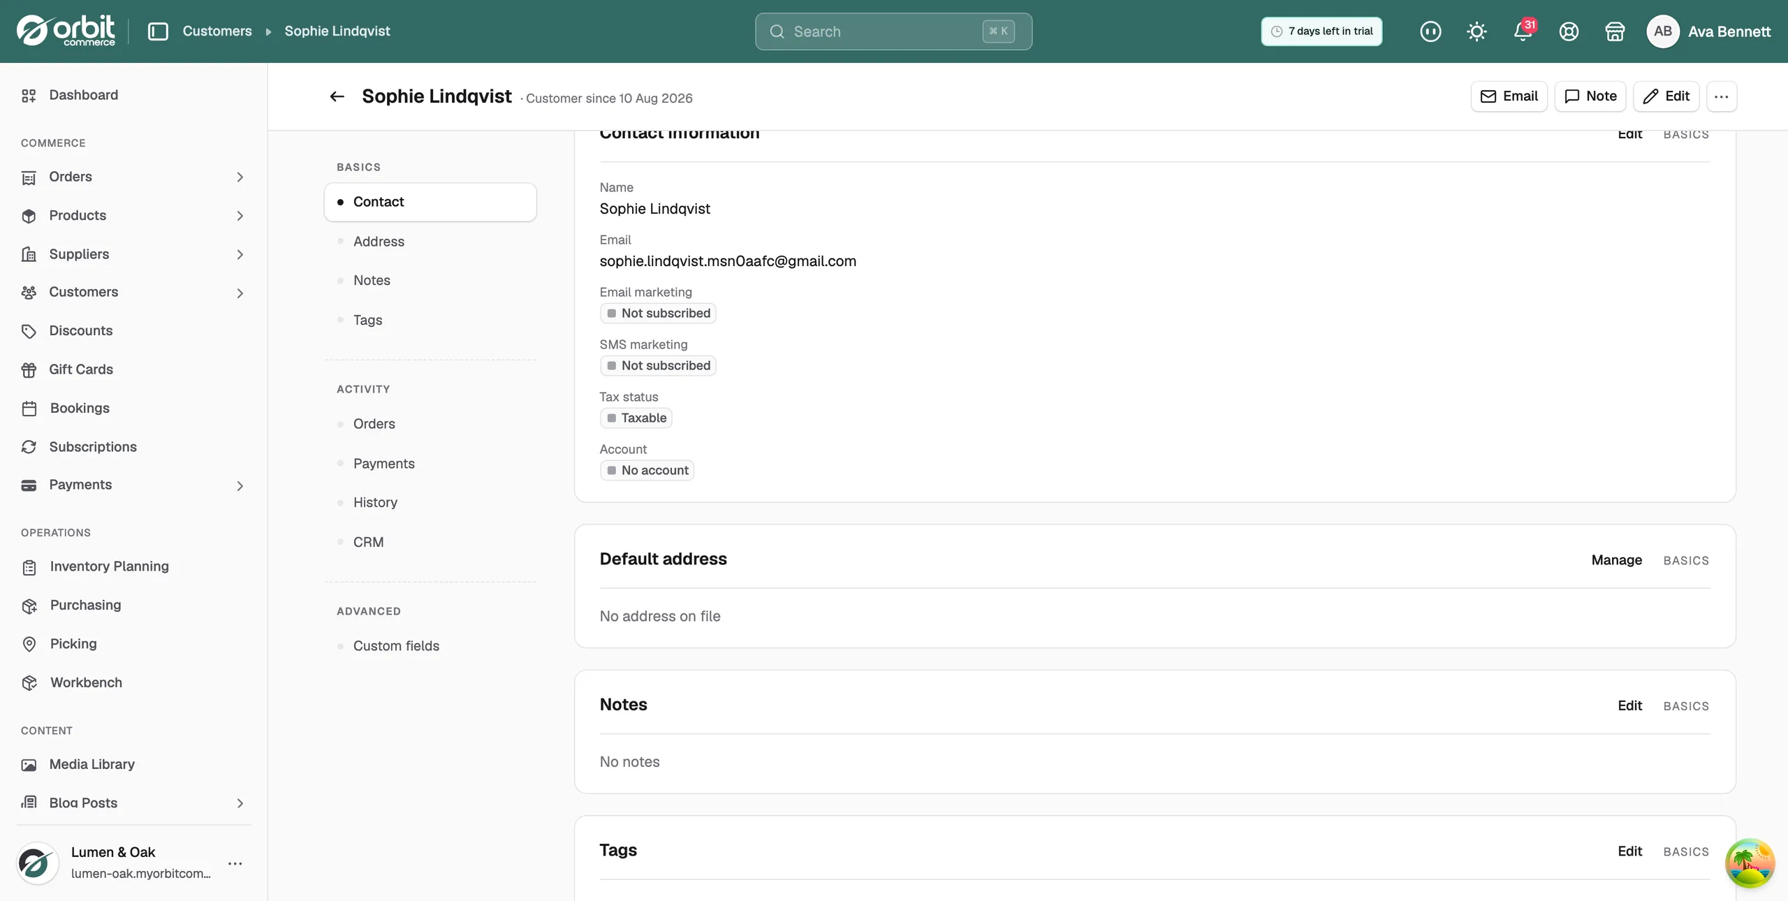Open the Custom fields section
The height and width of the screenshot is (901, 1788).
430,646
